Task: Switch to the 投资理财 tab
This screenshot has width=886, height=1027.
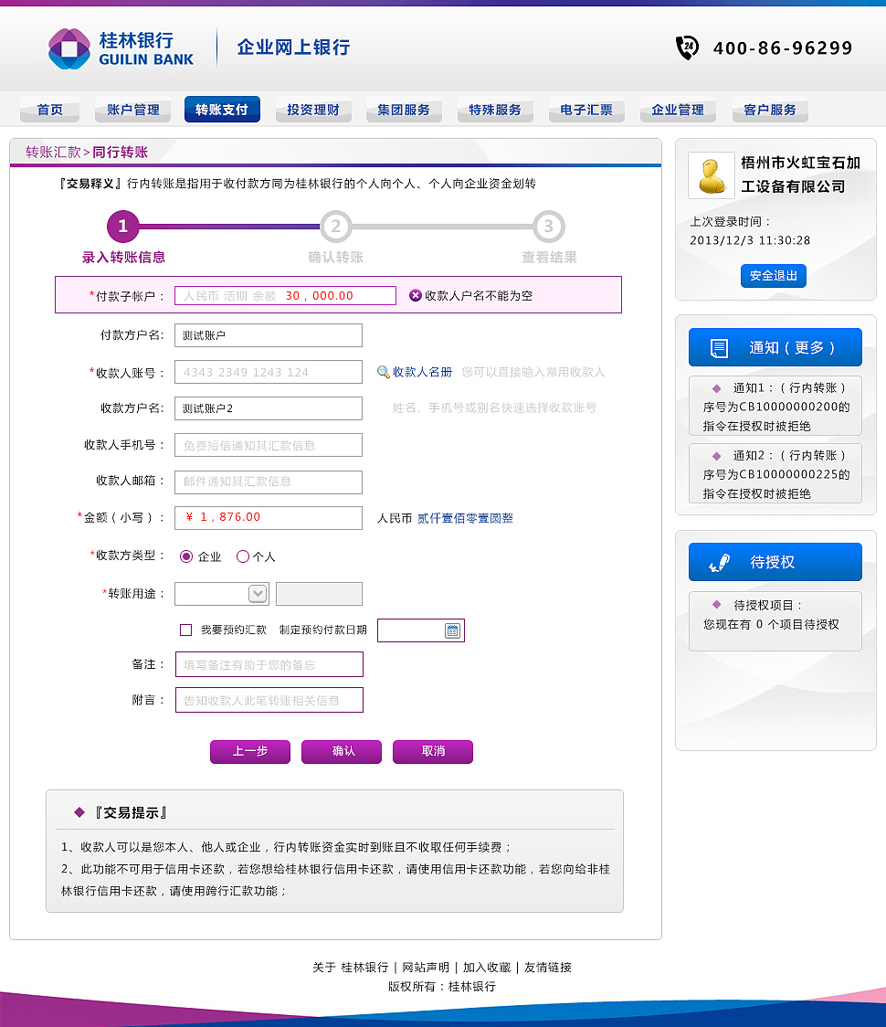Action: point(312,110)
